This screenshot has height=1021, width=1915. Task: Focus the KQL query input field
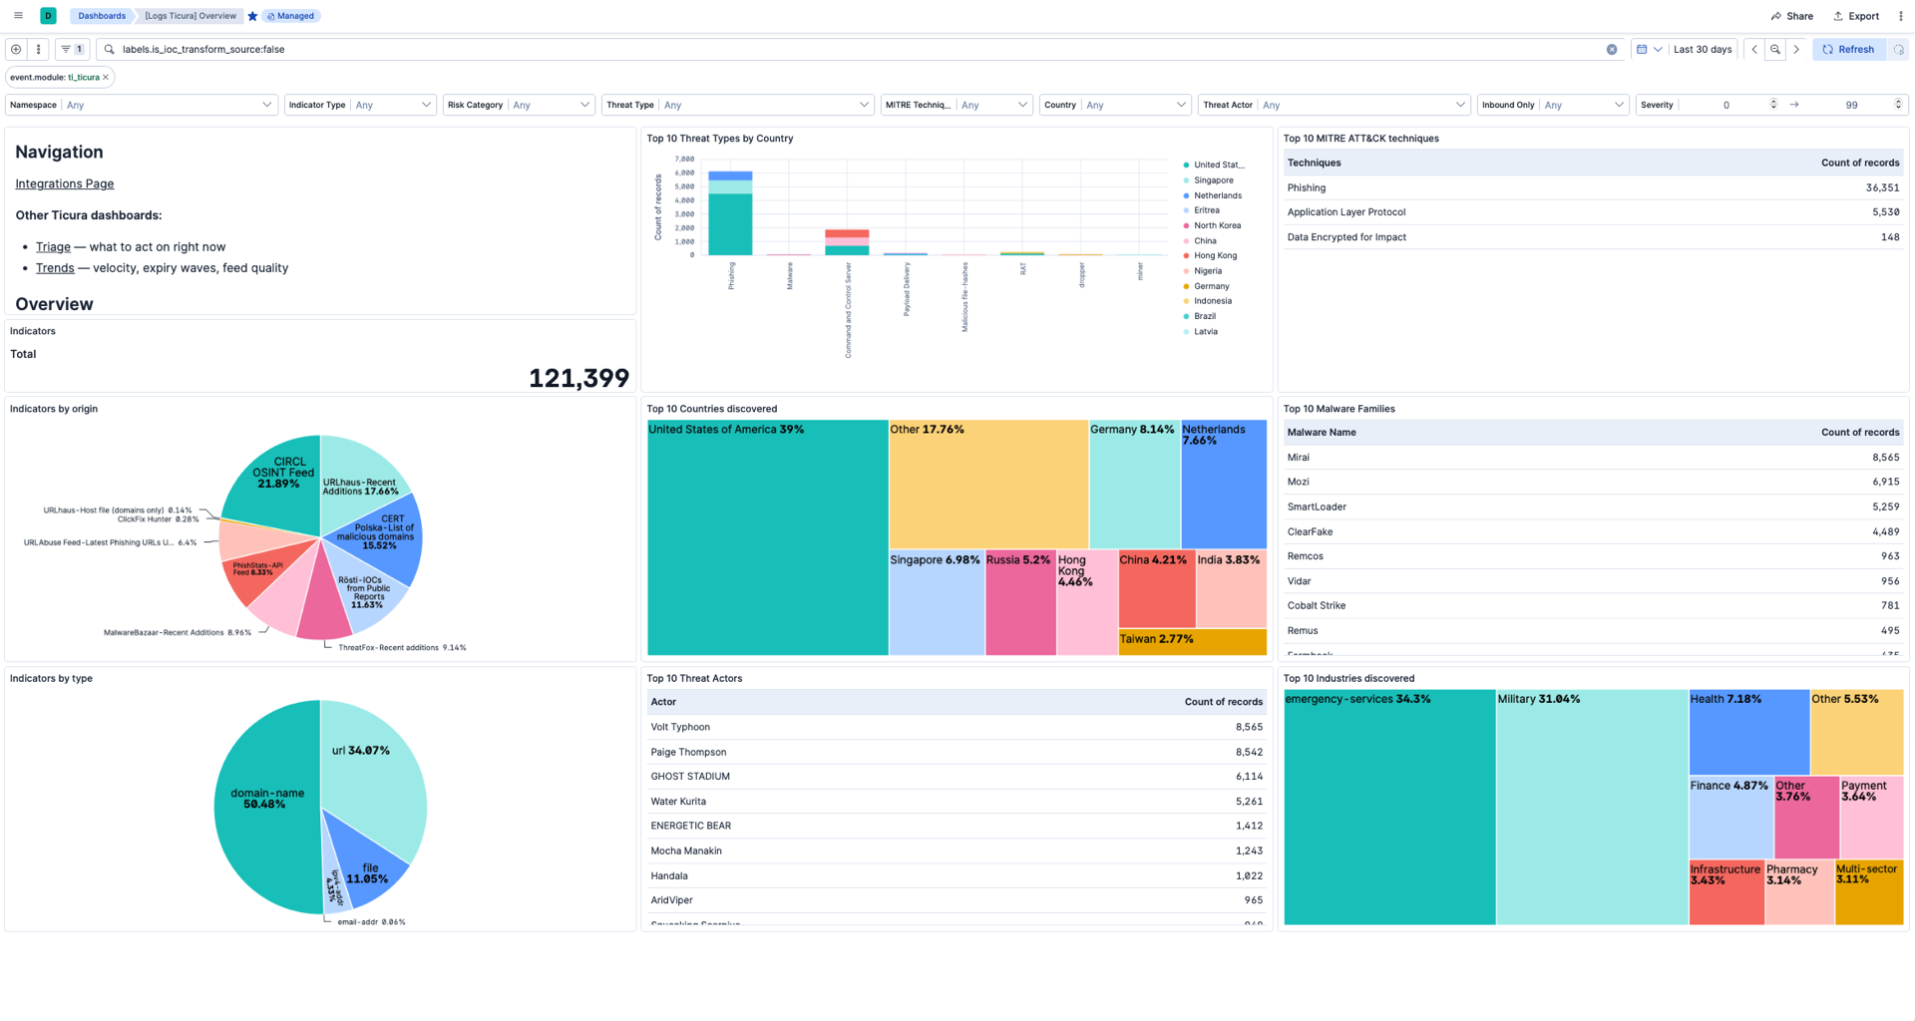(x=858, y=49)
